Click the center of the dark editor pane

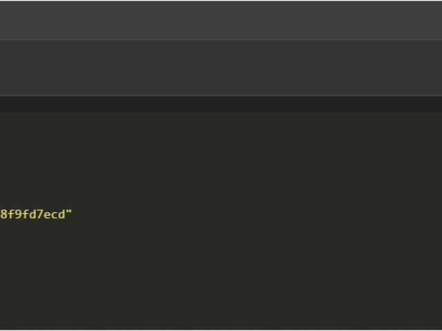[x=221, y=221]
